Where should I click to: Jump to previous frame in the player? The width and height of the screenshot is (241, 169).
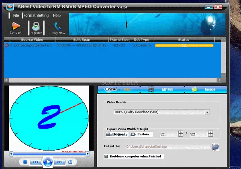[35, 162]
